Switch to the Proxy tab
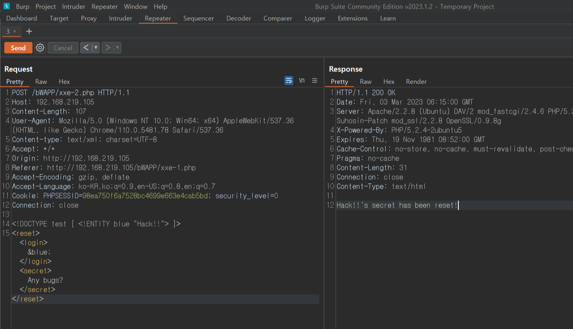This screenshot has width=573, height=329. (x=89, y=18)
